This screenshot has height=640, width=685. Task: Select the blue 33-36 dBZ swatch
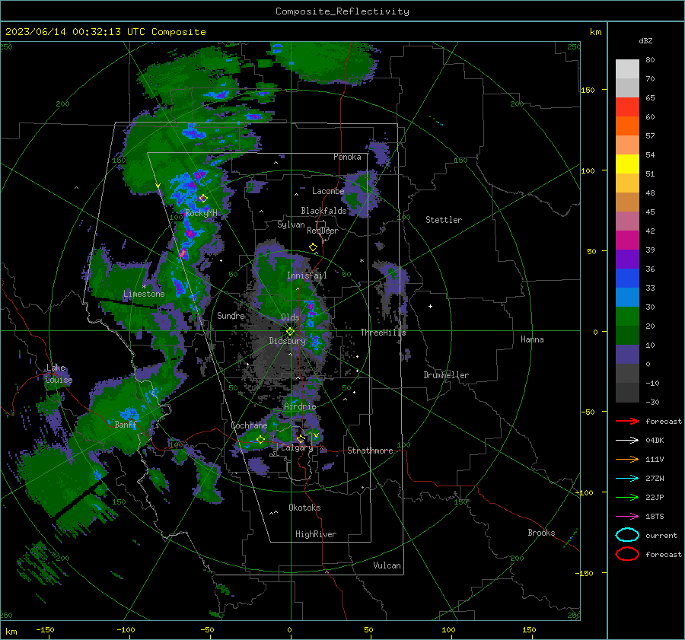627,279
